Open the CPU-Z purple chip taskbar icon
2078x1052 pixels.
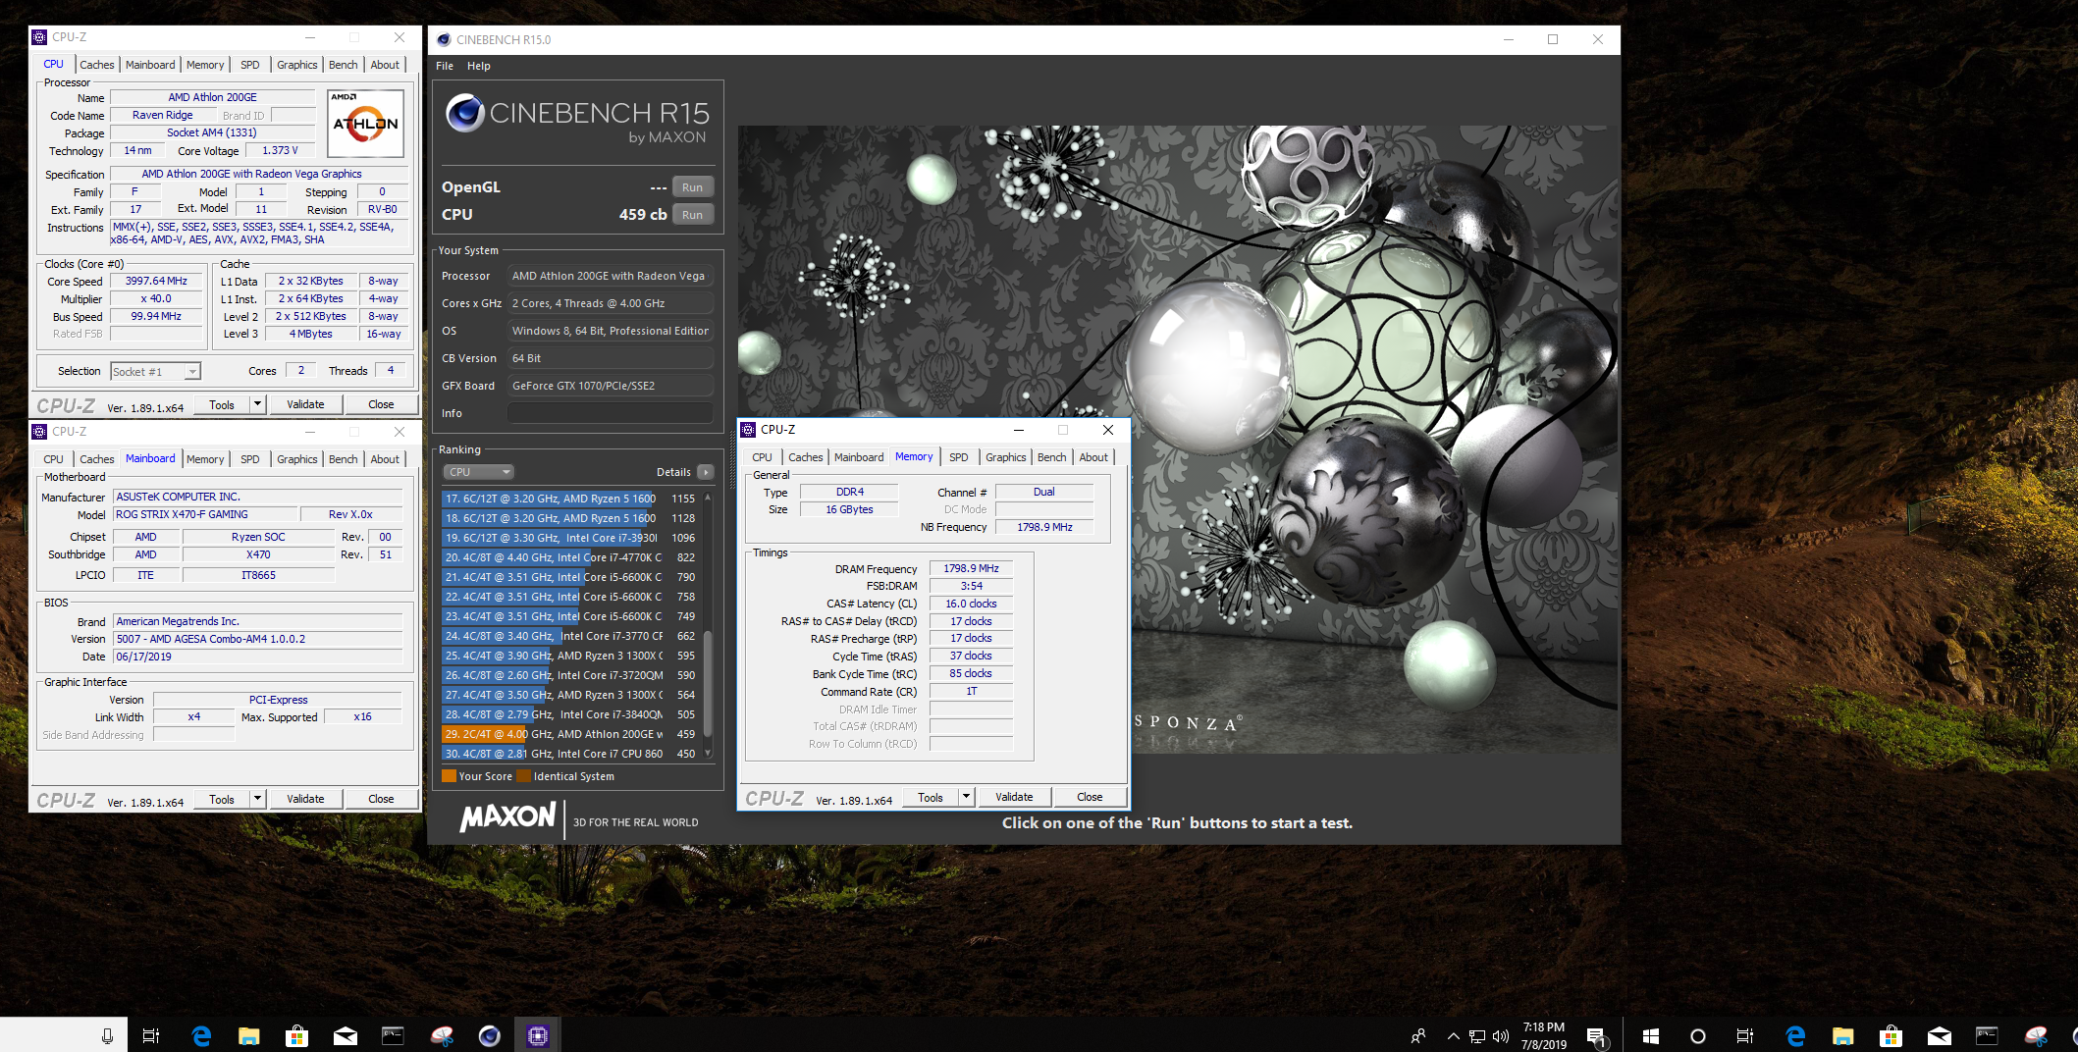point(537,1035)
